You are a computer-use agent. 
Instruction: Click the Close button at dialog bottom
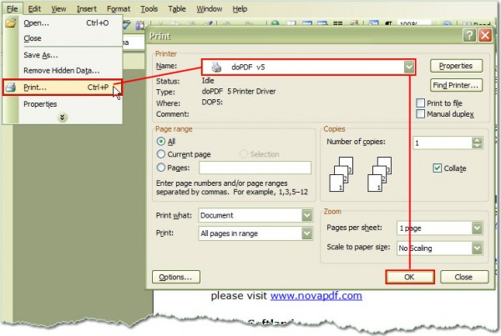[464, 277]
